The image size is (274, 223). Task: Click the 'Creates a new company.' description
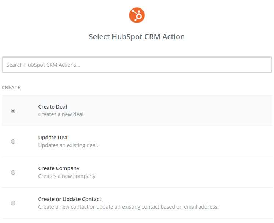[67, 176]
